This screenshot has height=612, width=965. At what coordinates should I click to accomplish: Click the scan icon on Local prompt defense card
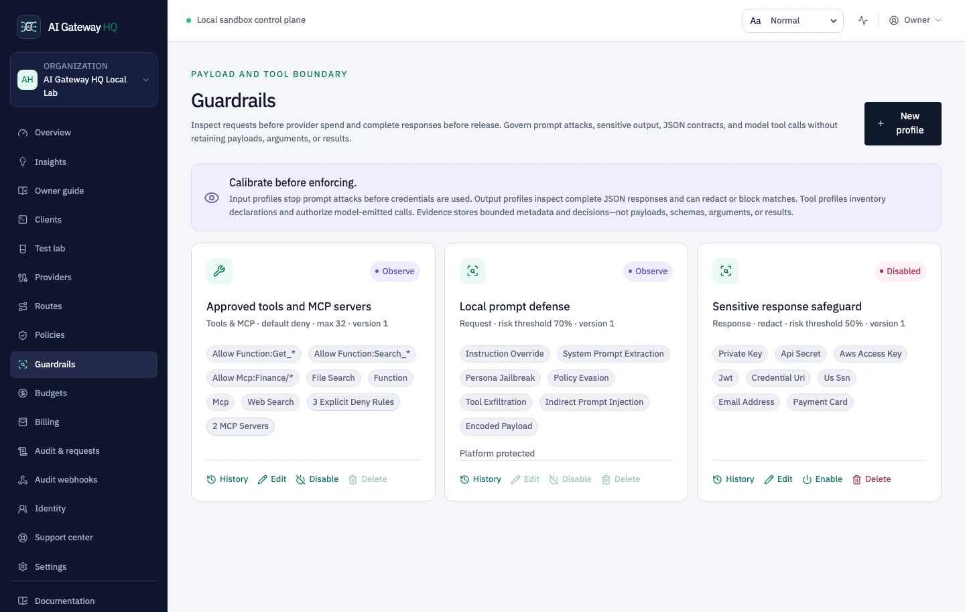(472, 271)
